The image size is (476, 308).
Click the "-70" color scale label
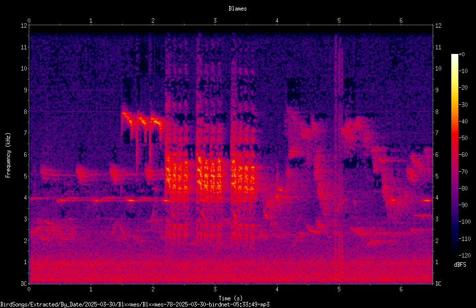tap(463, 172)
